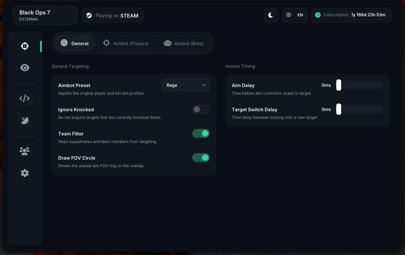Click the Subscription time remaining badge
Image resolution: width=405 pixels, height=255 pixels.
point(351,15)
